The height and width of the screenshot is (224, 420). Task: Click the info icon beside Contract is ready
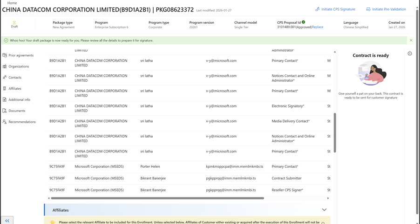410,53
